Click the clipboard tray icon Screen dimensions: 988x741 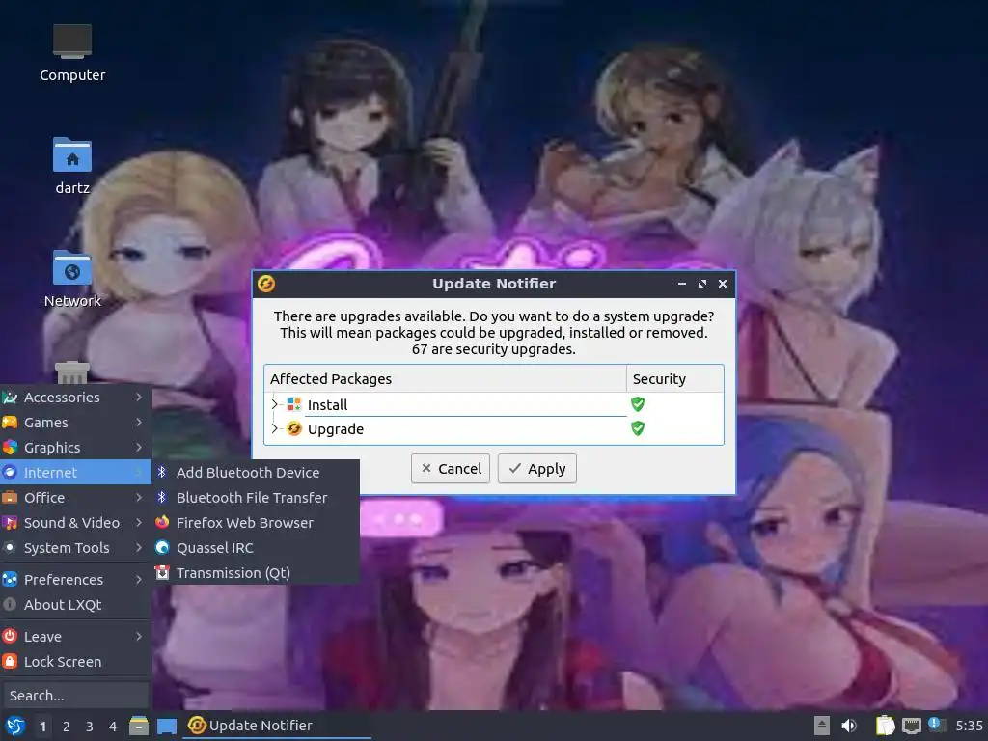click(x=885, y=726)
